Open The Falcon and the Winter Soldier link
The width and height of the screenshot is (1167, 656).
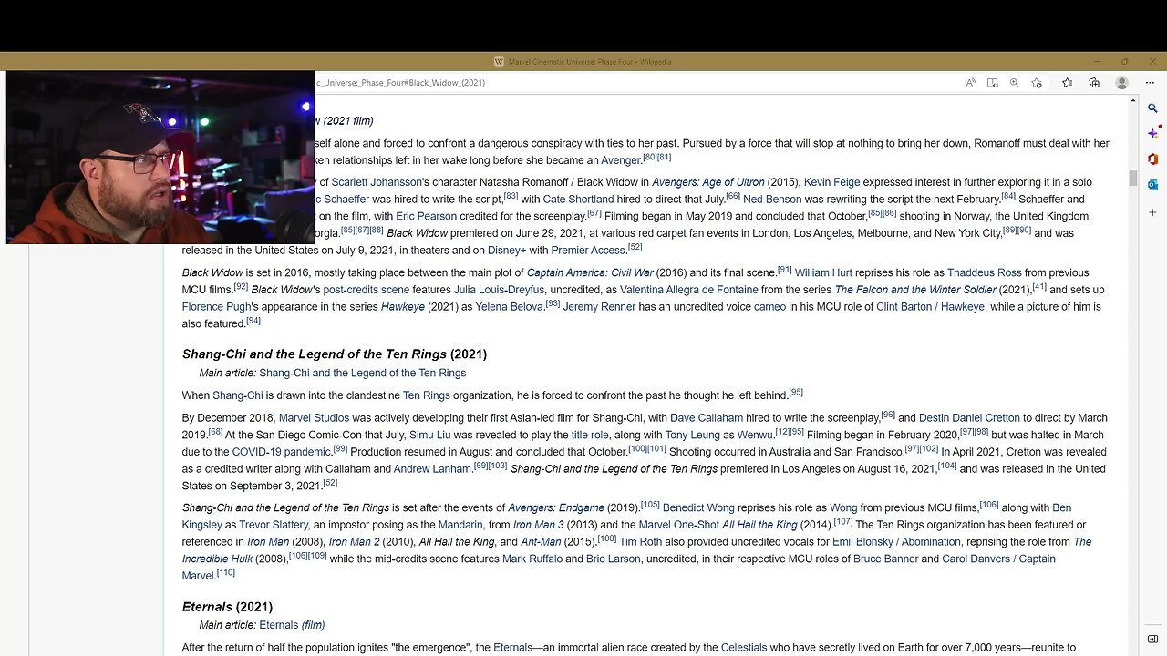914,291
